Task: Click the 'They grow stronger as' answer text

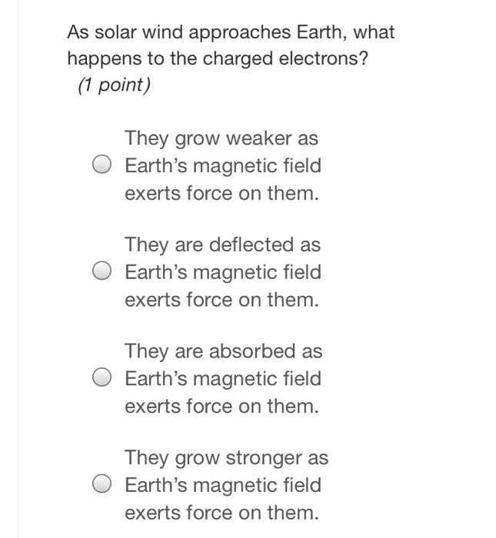Action: point(227,458)
